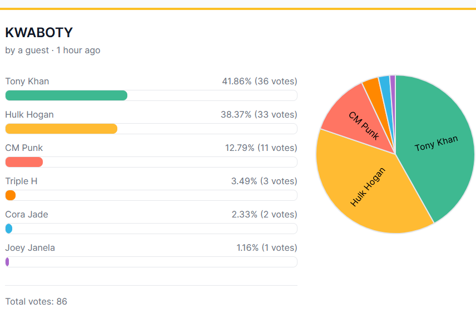Click the red CM Punk progress bar

[x=24, y=162]
